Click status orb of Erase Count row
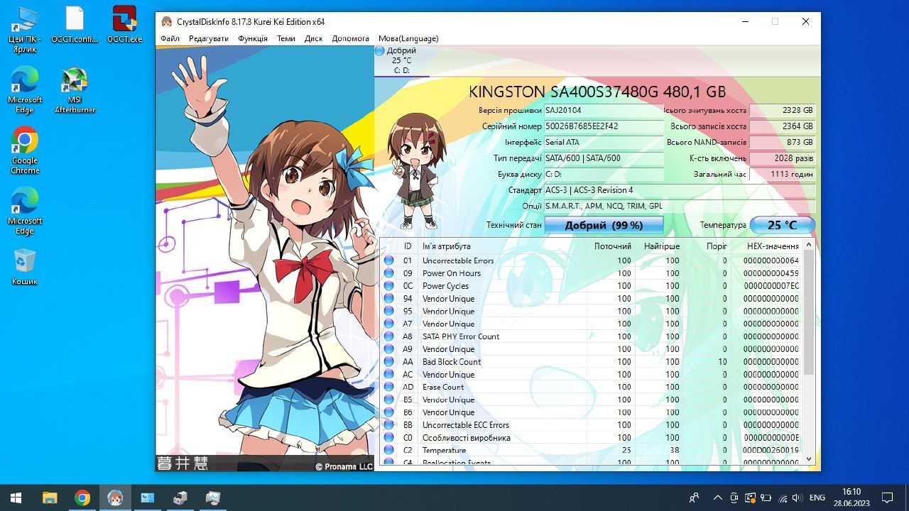The image size is (909, 511). tap(388, 387)
